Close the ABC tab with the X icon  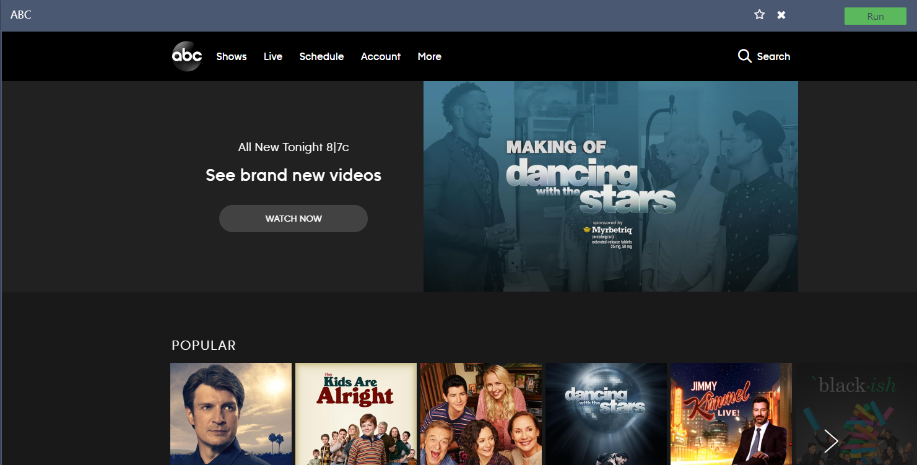[x=781, y=15]
